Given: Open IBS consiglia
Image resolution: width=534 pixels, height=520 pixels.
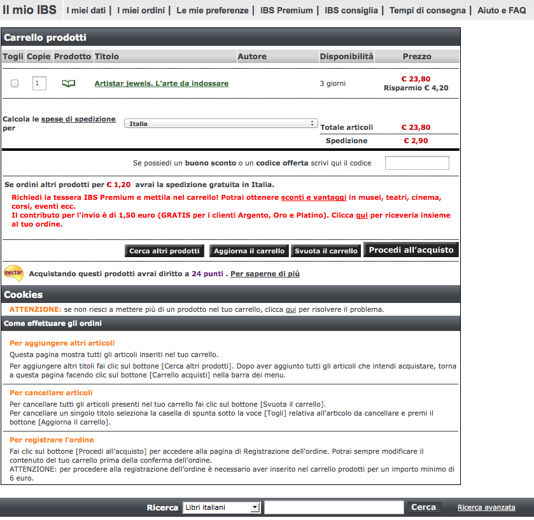Looking at the screenshot, I should point(351,11).
